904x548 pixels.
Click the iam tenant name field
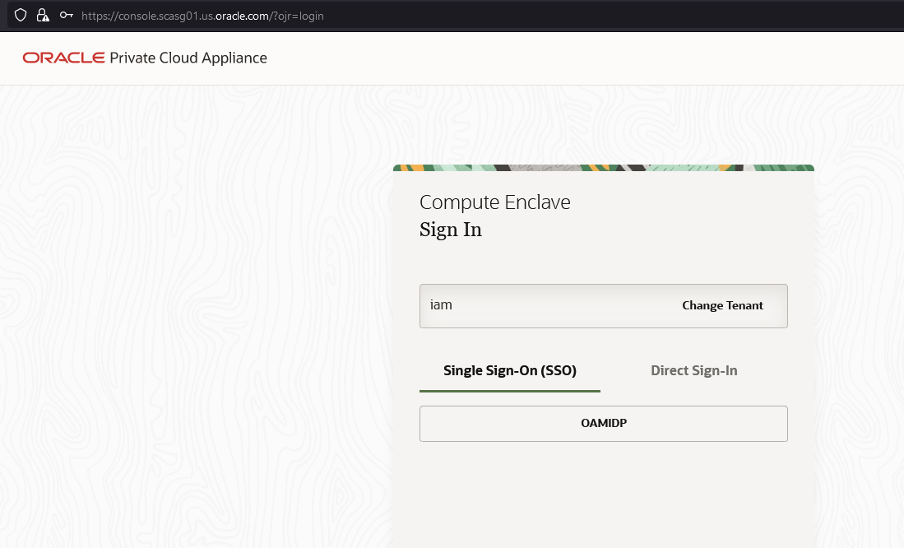tap(604, 306)
